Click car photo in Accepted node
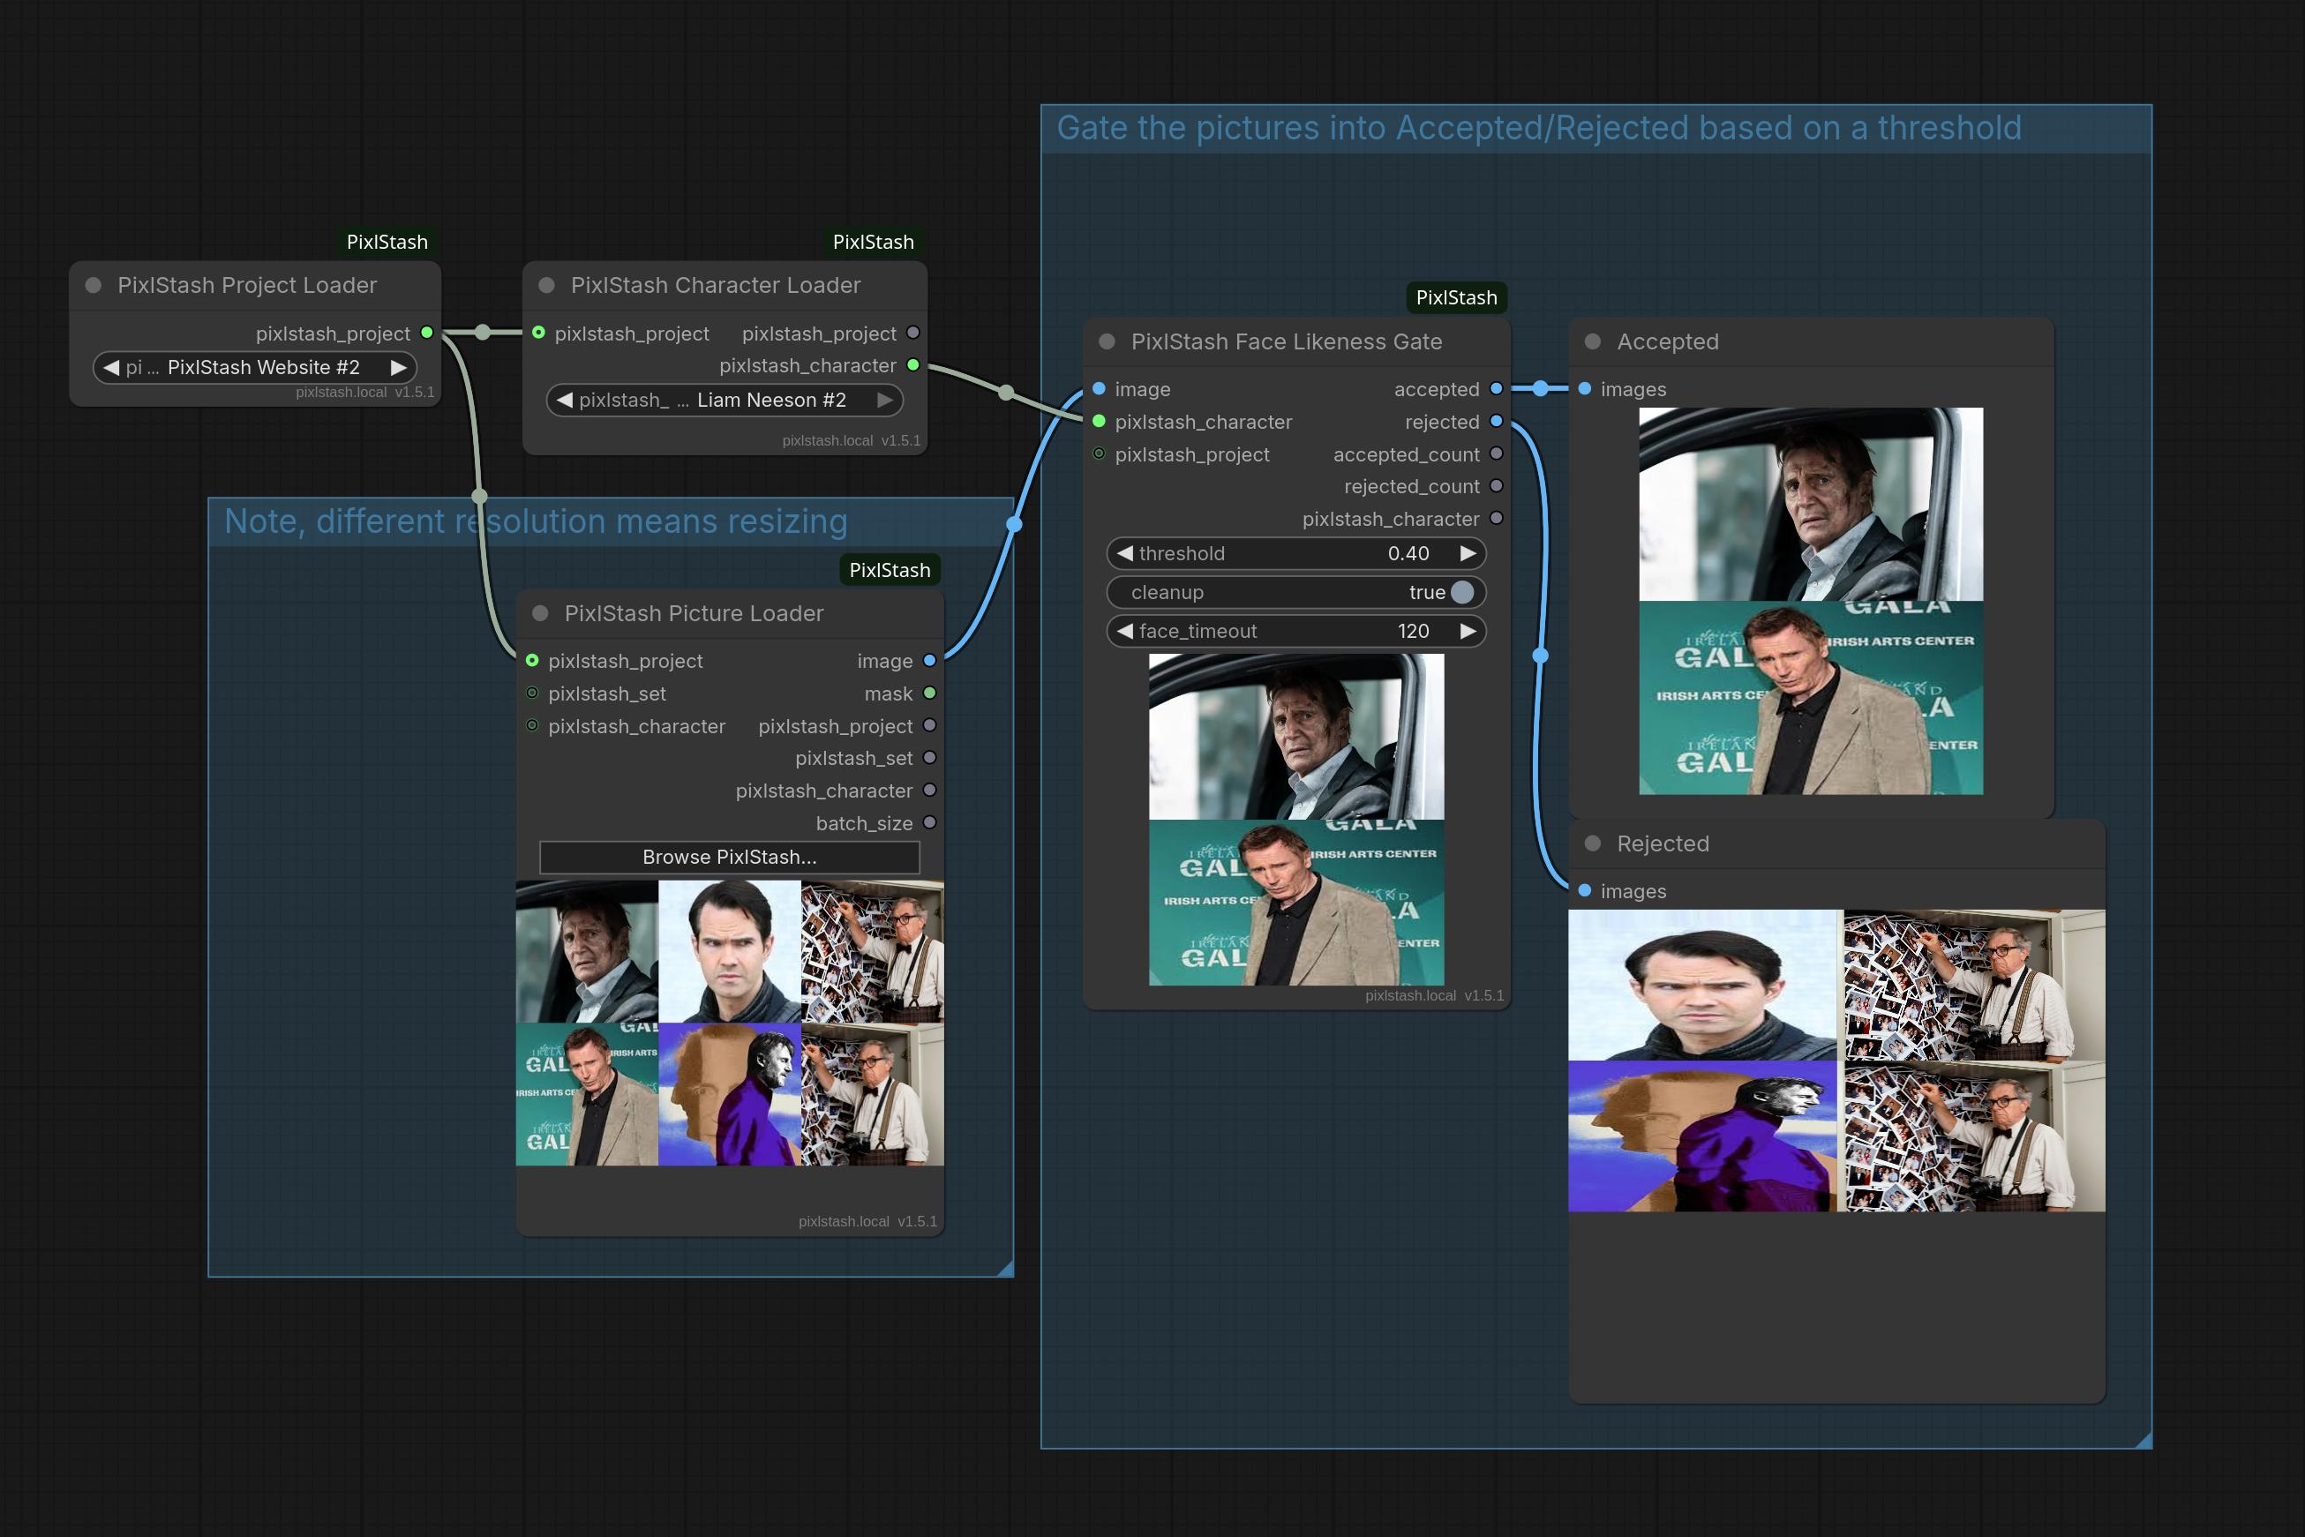The width and height of the screenshot is (2305, 1537). click(x=1811, y=505)
